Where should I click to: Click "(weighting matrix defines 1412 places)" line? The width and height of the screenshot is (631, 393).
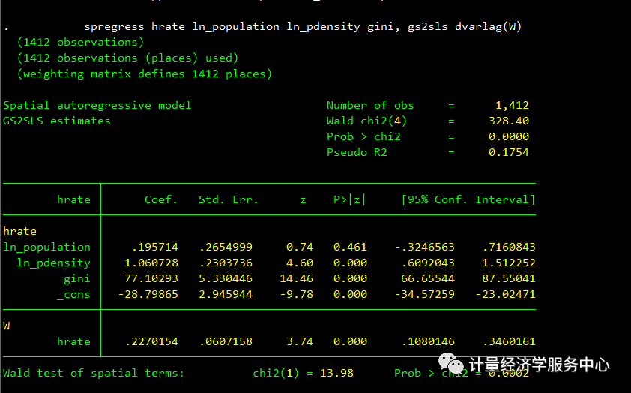[x=145, y=74]
